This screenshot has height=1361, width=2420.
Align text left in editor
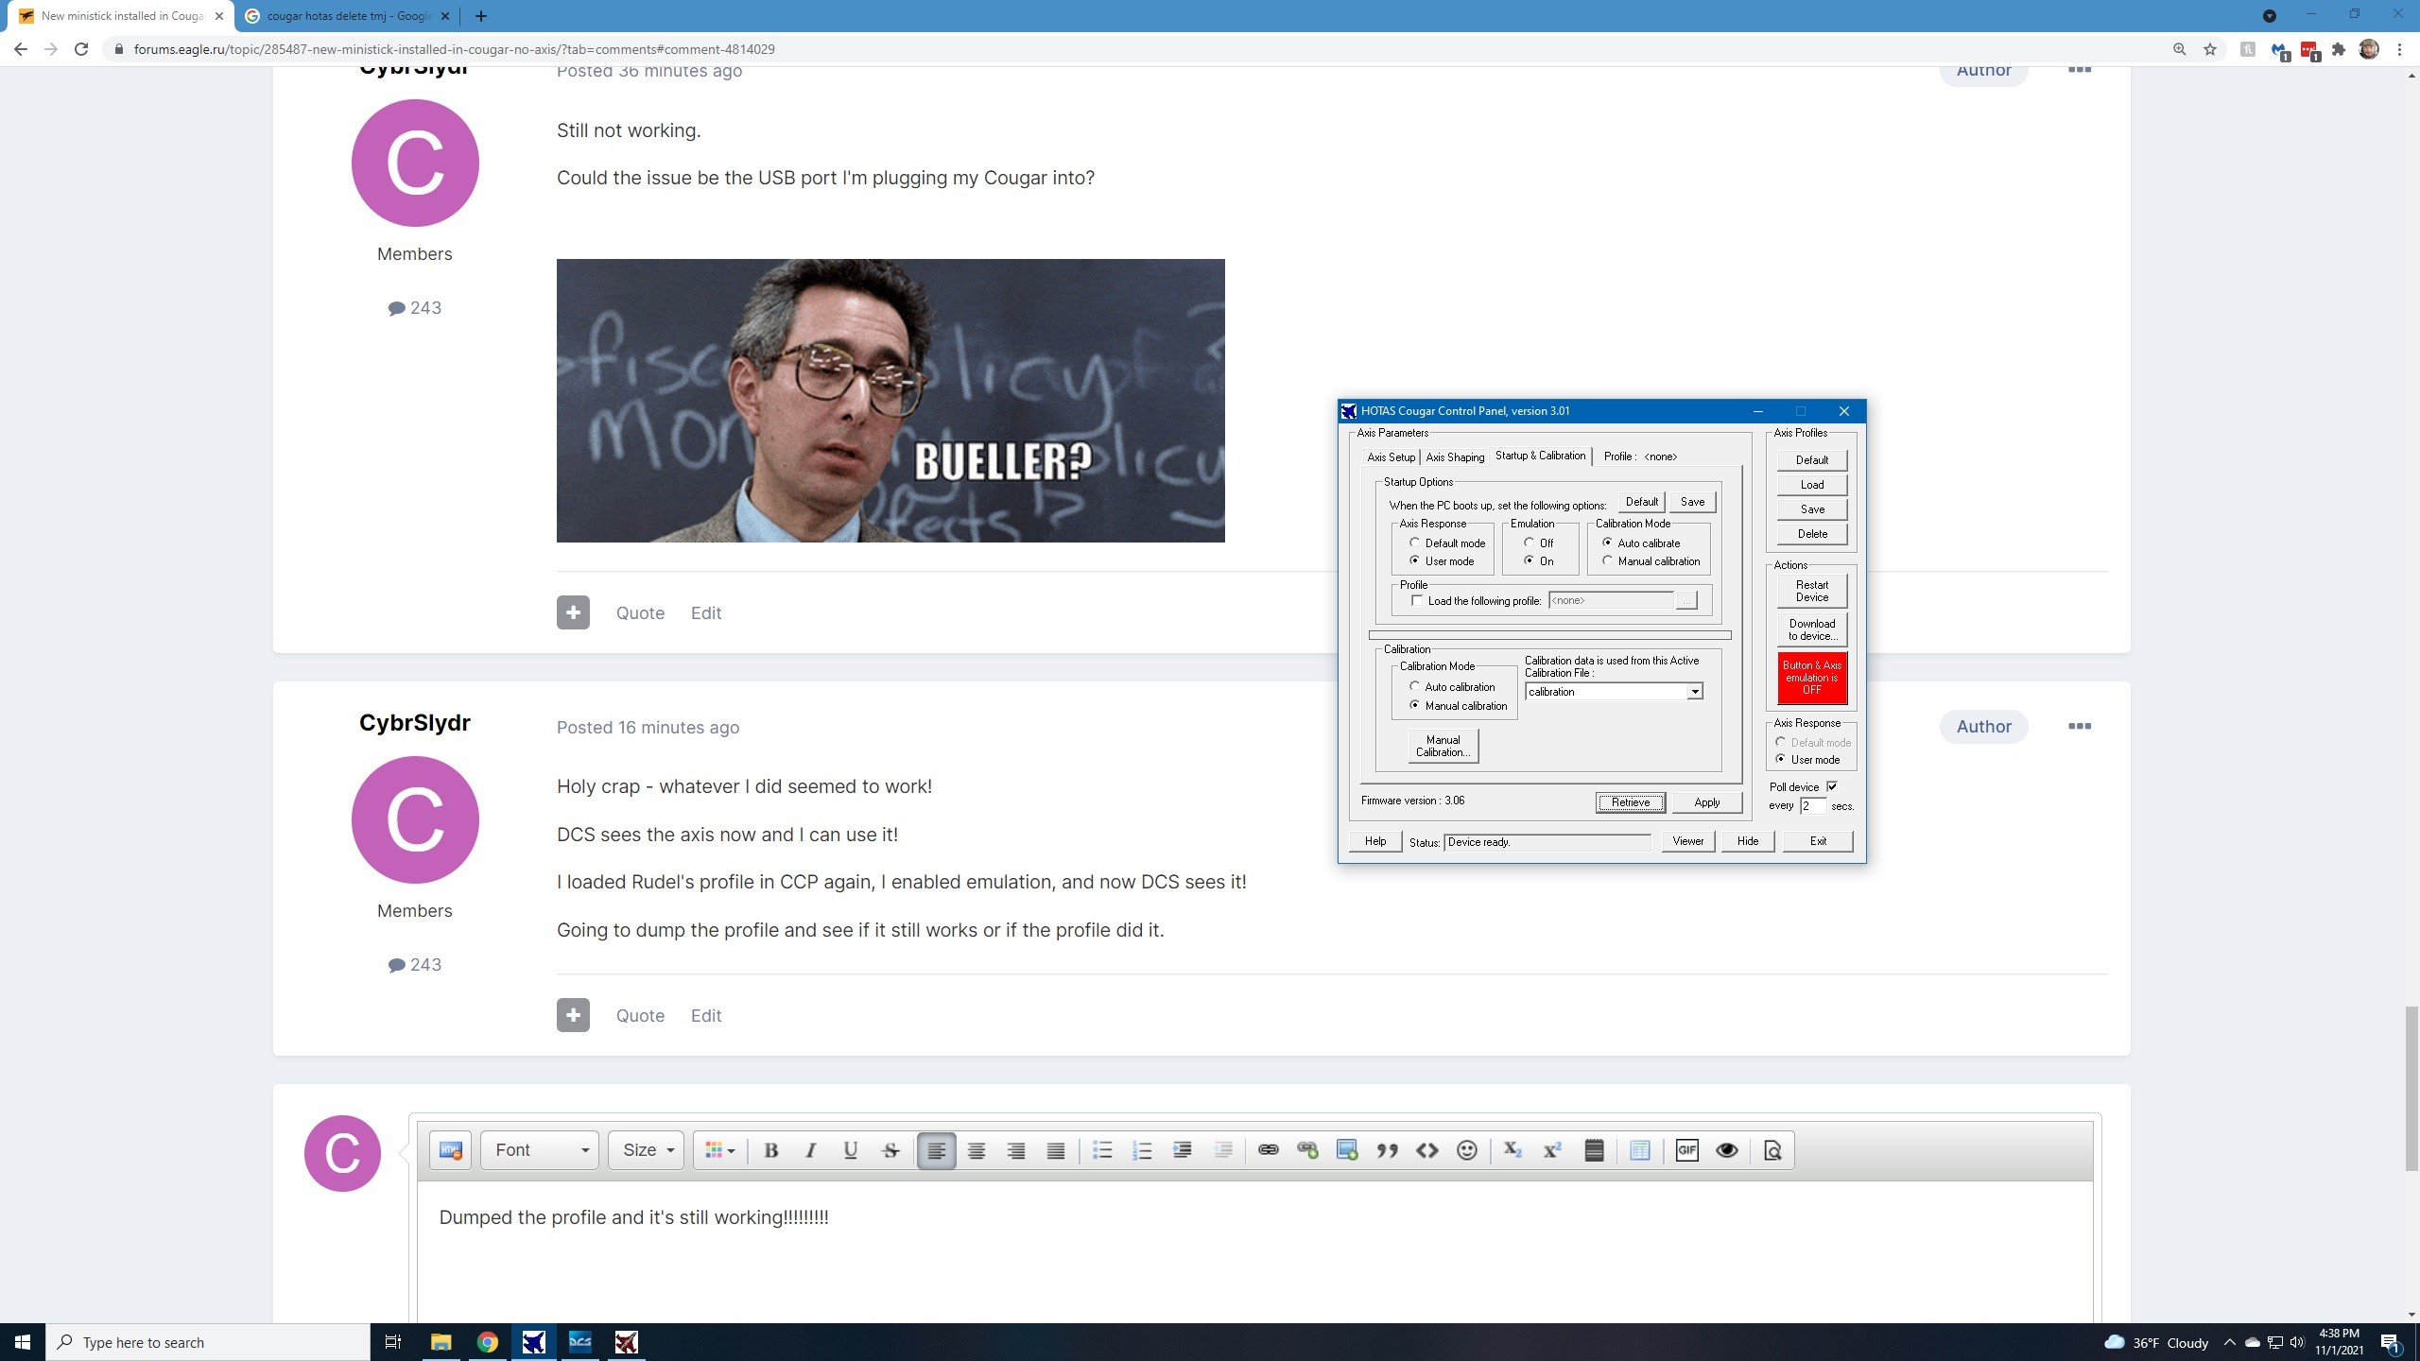[936, 1150]
